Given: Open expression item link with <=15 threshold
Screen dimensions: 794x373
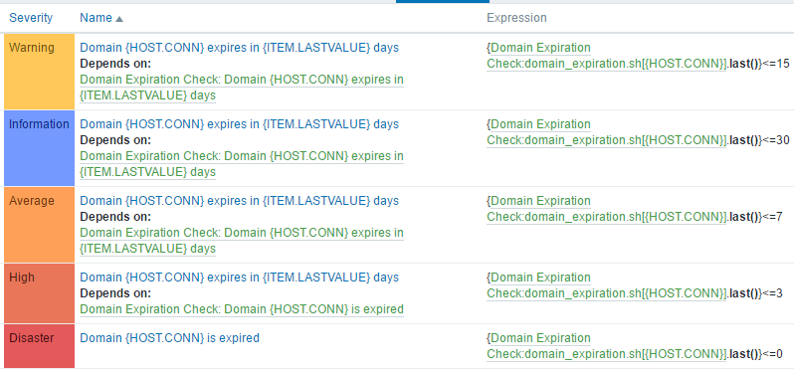Looking at the screenshot, I should [x=607, y=56].
